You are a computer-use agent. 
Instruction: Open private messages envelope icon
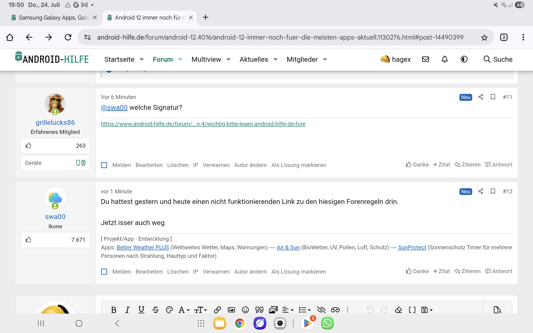coord(425,59)
